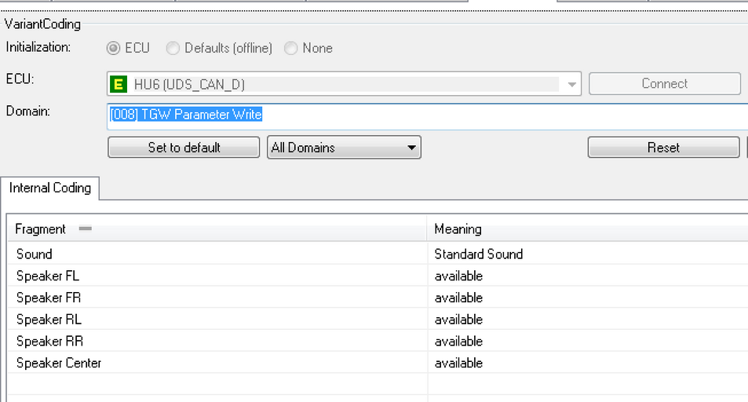The height and width of the screenshot is (402, 748).
Task: Click the Reset button
Action: click(x=663, y=148)
